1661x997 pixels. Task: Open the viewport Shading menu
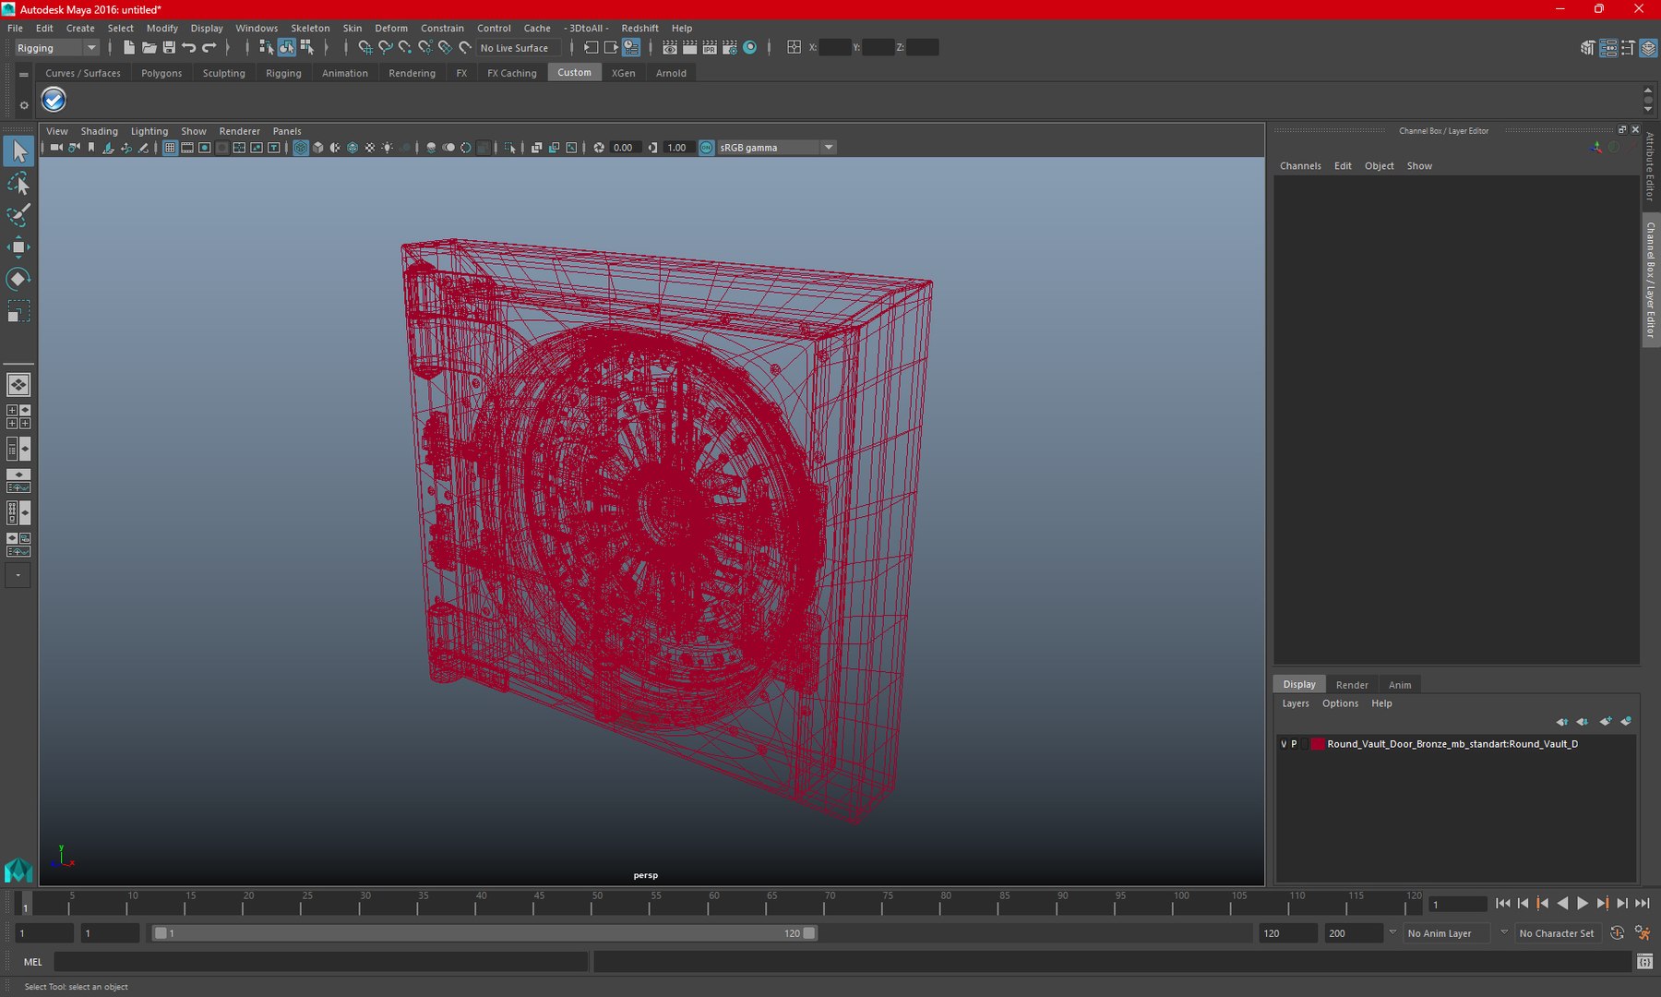[x=99, y=131]
